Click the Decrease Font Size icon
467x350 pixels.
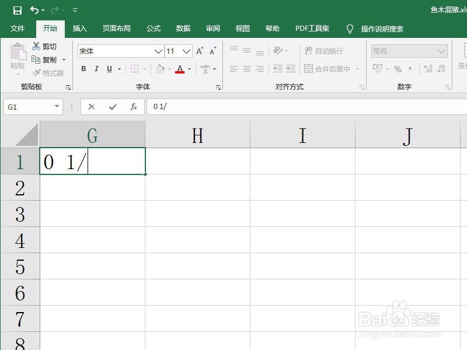pos(212,51)
